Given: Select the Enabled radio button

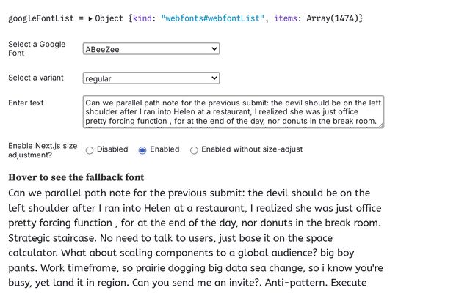Looking at the screenshot, I should pyautogui.click(x=142, y=150).
